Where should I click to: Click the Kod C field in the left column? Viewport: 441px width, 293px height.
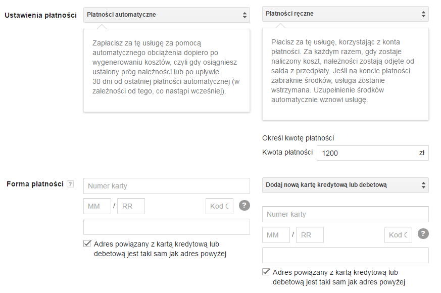pyautogui.click(x=219, y=206)
